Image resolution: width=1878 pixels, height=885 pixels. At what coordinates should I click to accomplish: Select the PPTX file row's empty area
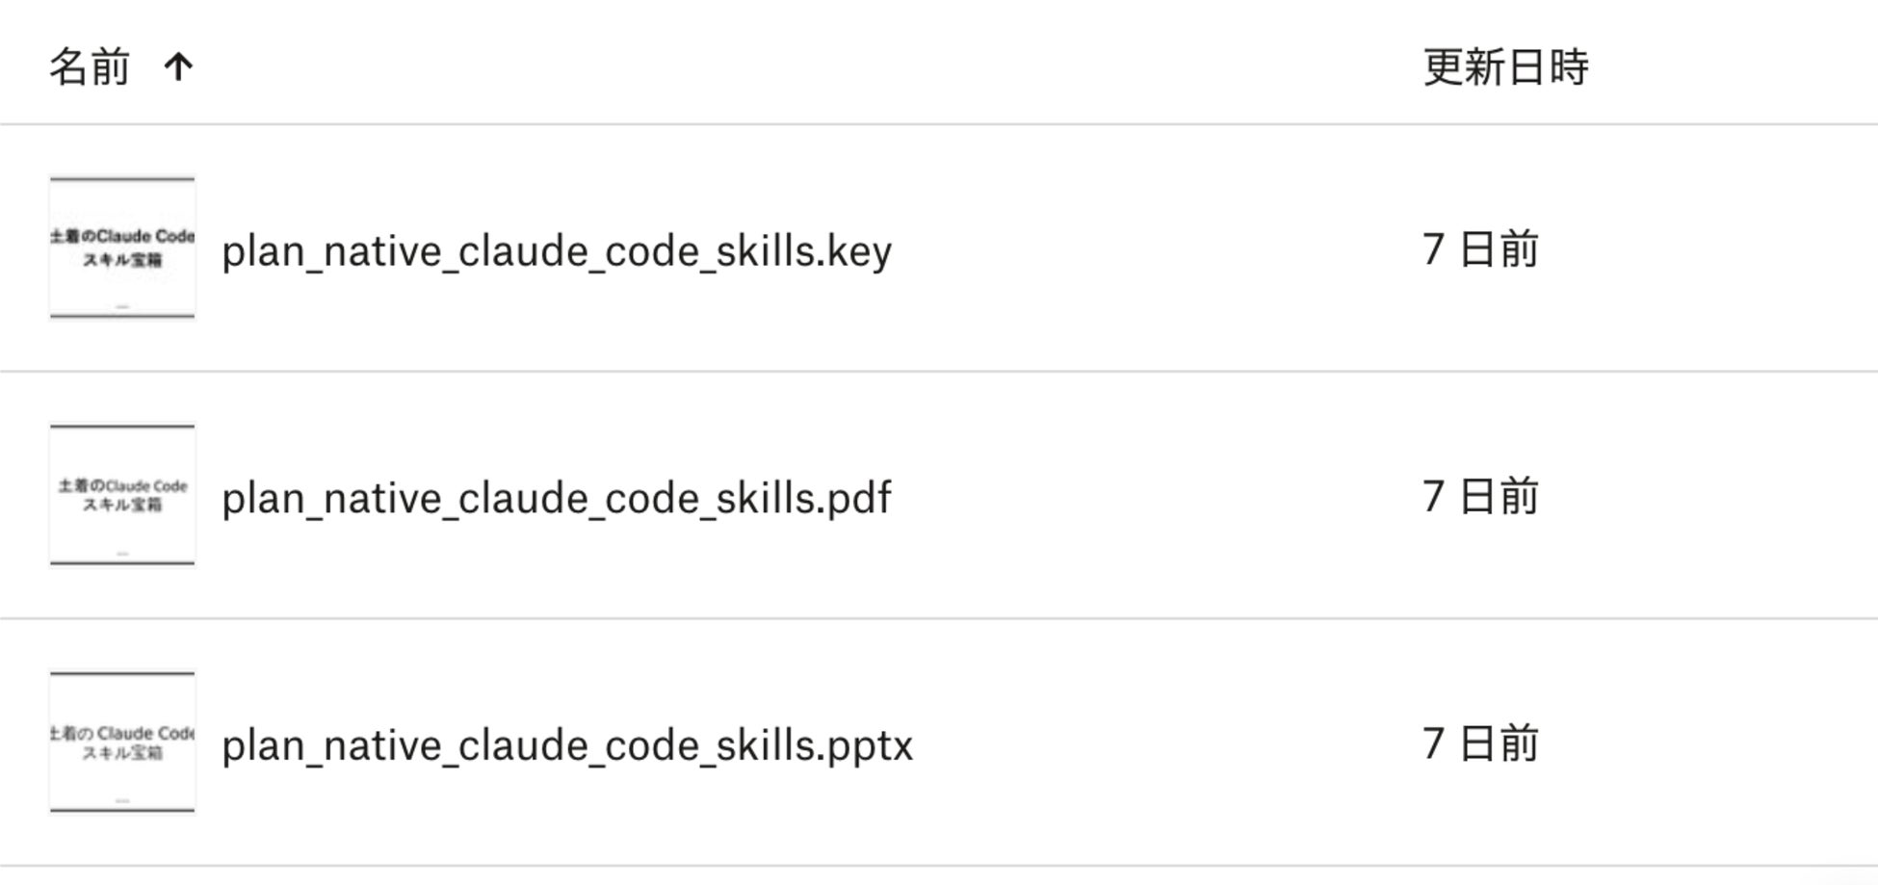pos(1156,743)
